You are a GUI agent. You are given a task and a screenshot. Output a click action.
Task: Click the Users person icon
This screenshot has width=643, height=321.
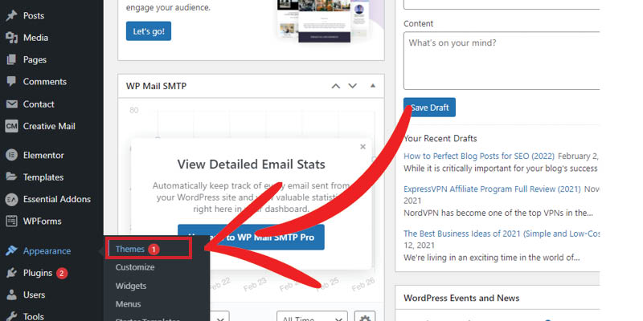click(x=11, y=295)
